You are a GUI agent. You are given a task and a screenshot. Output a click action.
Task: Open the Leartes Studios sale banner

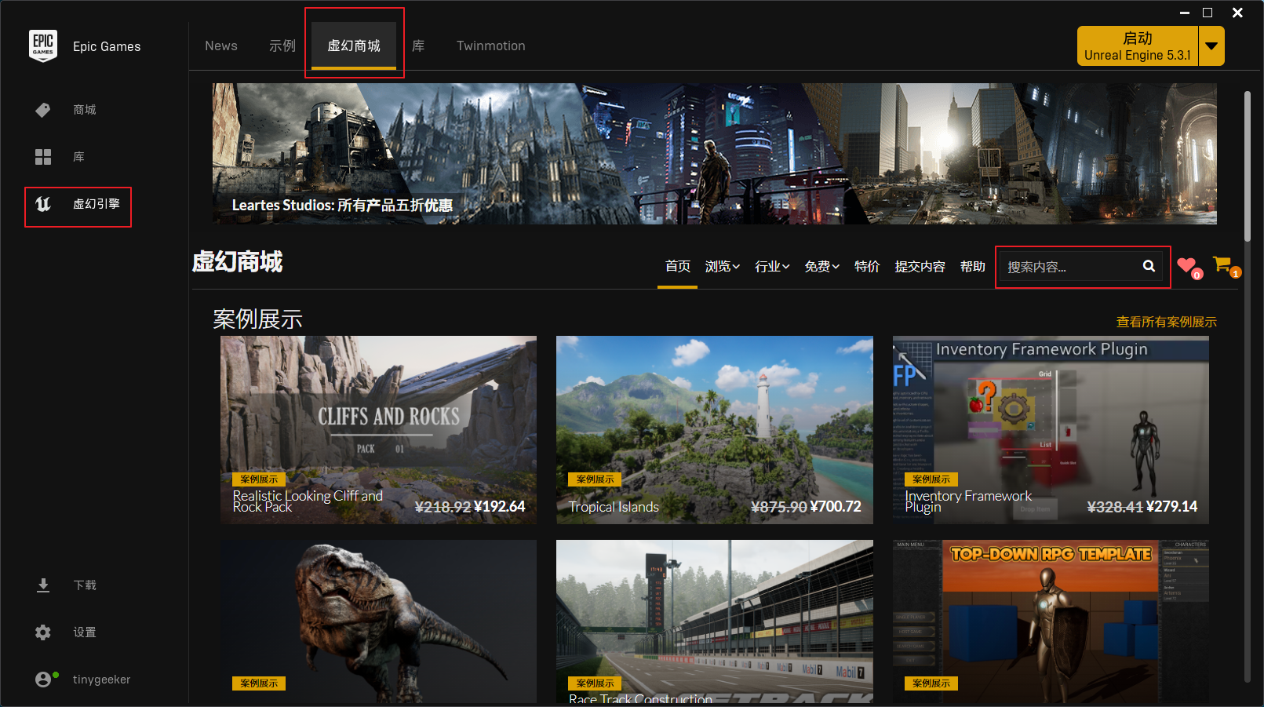point(715,154)
